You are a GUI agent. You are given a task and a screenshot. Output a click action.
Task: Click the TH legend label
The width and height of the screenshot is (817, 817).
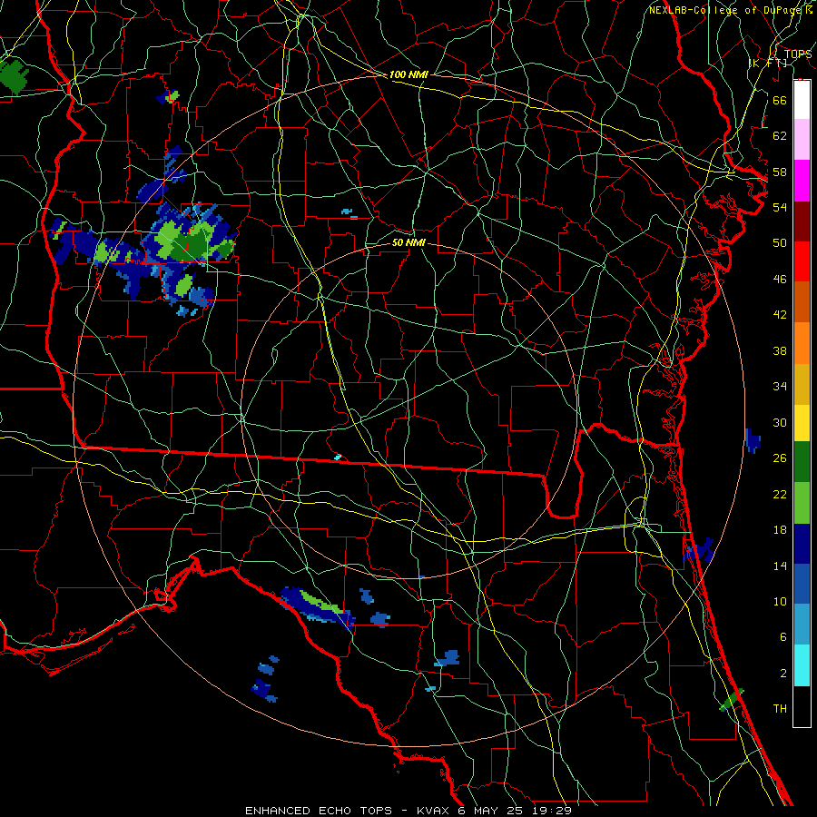pos(780,709)
